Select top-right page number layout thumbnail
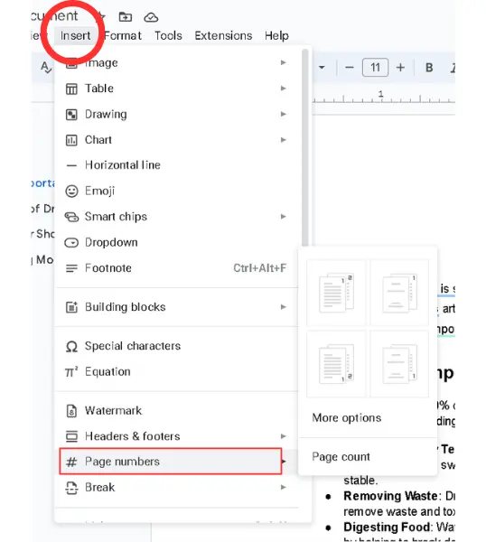This screenshot has height=542, width=486. tap(336, 293)
